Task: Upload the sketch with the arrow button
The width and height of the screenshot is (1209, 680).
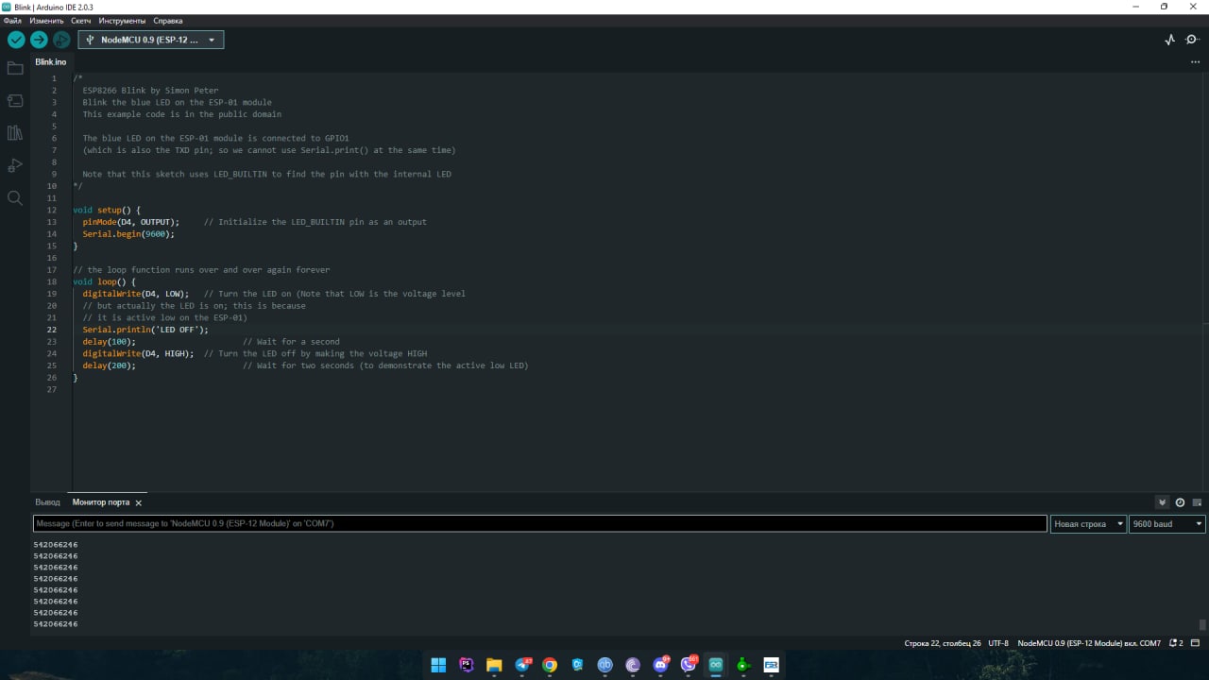Action: tap(39, 40)
